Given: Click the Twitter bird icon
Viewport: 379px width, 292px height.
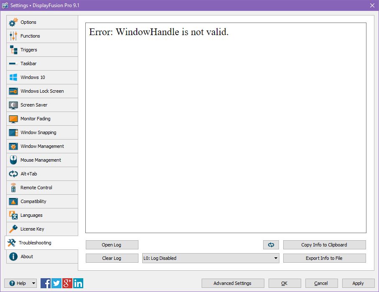Looking at the screenshot, I should pyautogui.click(x=56, y=283).
